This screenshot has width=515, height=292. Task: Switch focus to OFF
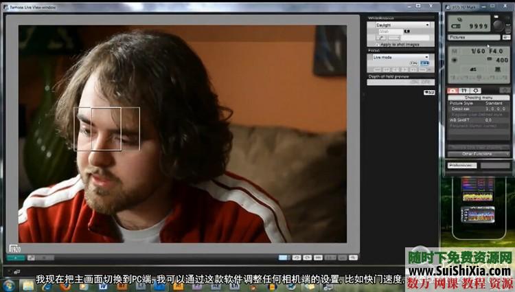click(x=425, y=63)
